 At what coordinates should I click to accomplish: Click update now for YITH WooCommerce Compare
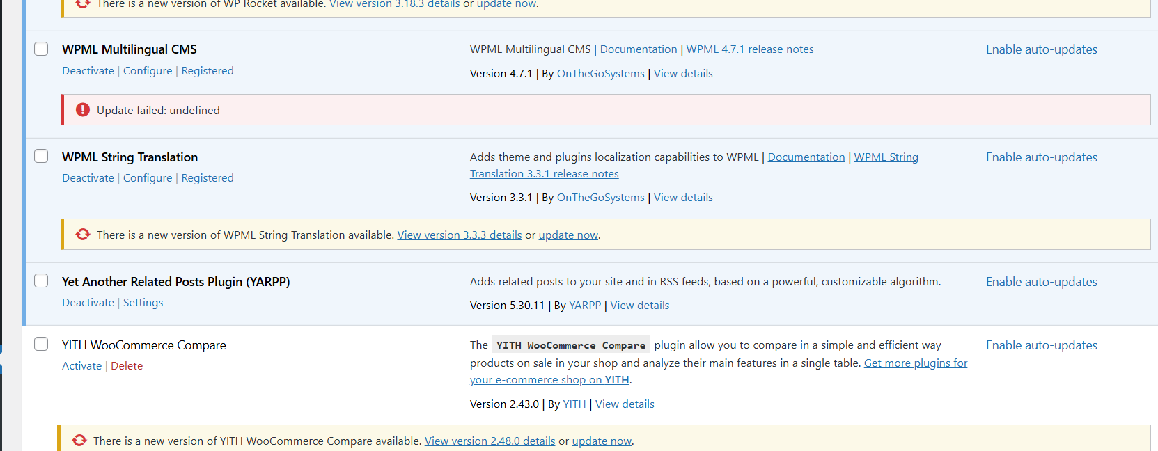tap(602, 441)
